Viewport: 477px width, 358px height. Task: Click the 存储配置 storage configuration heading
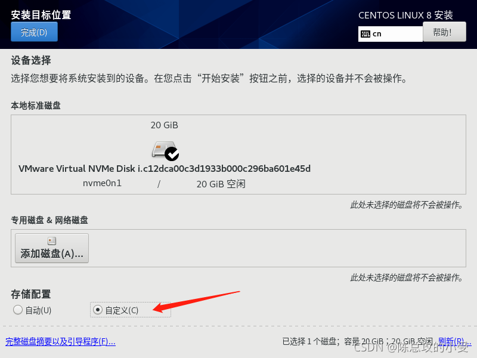(31, 294)
